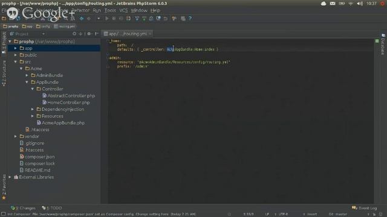387x217 pixels.
Task: Collapse the AppBundle folder
Action: click(x=27, y=82)
